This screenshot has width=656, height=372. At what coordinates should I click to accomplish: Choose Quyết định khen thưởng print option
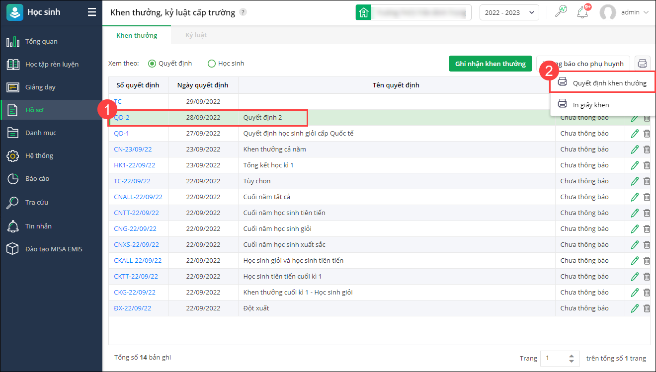click(602, 83)
